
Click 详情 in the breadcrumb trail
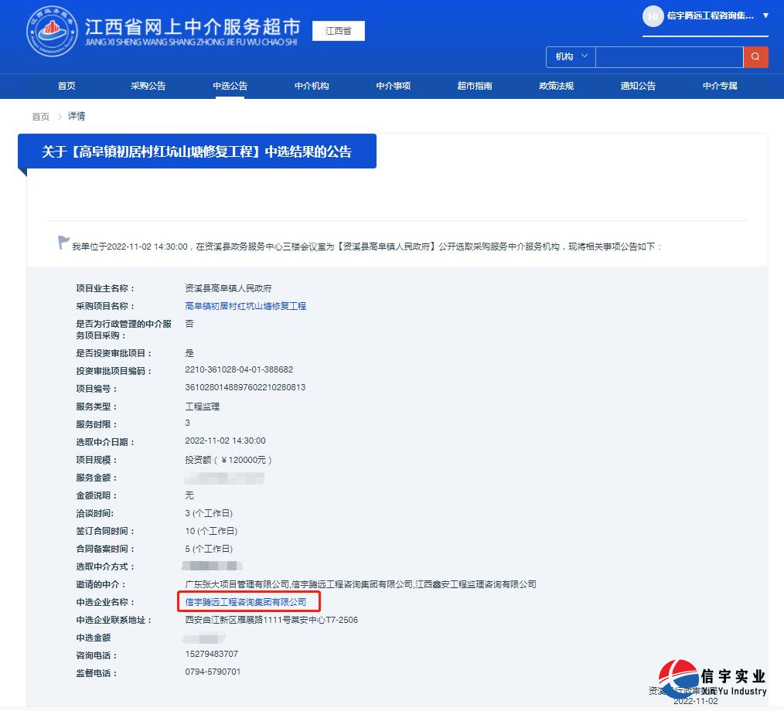coord(76,115)
